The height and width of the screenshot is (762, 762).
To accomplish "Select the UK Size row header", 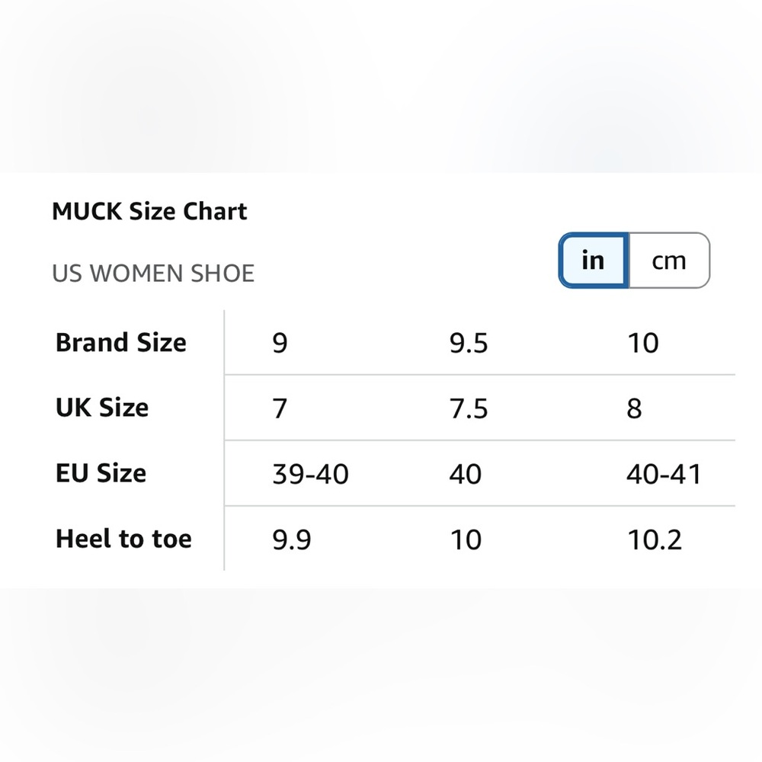I will click(102, 407).
